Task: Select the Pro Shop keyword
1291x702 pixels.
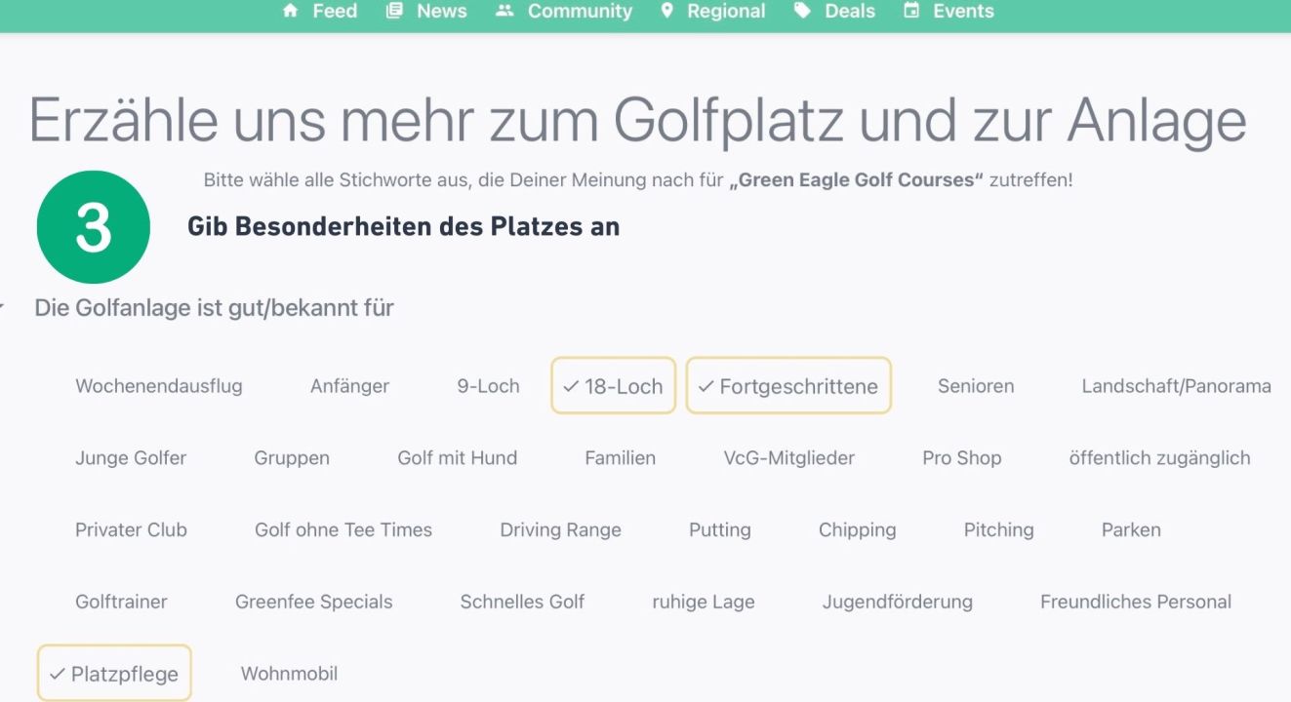Action: [962, 458]
